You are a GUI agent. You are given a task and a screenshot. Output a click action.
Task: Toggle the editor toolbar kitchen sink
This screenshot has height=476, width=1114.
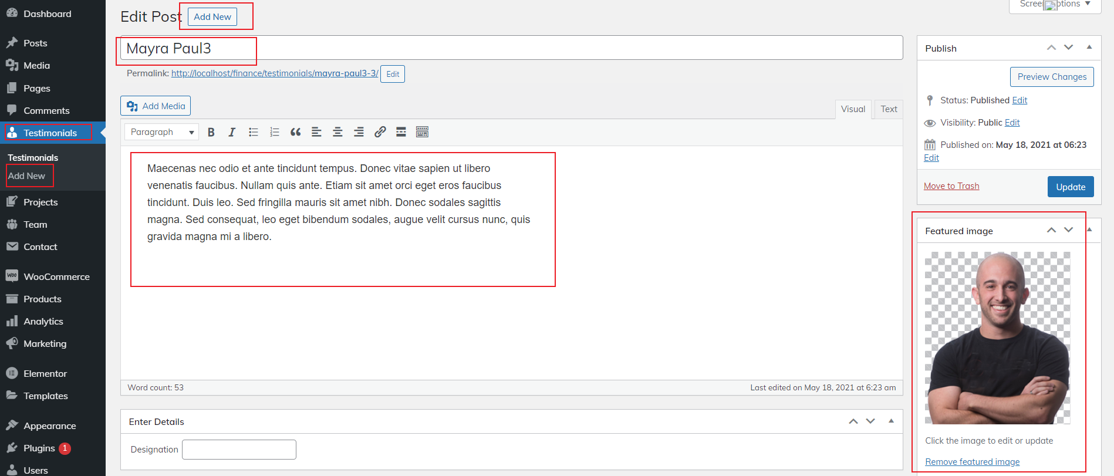click(x=422, y=132)
